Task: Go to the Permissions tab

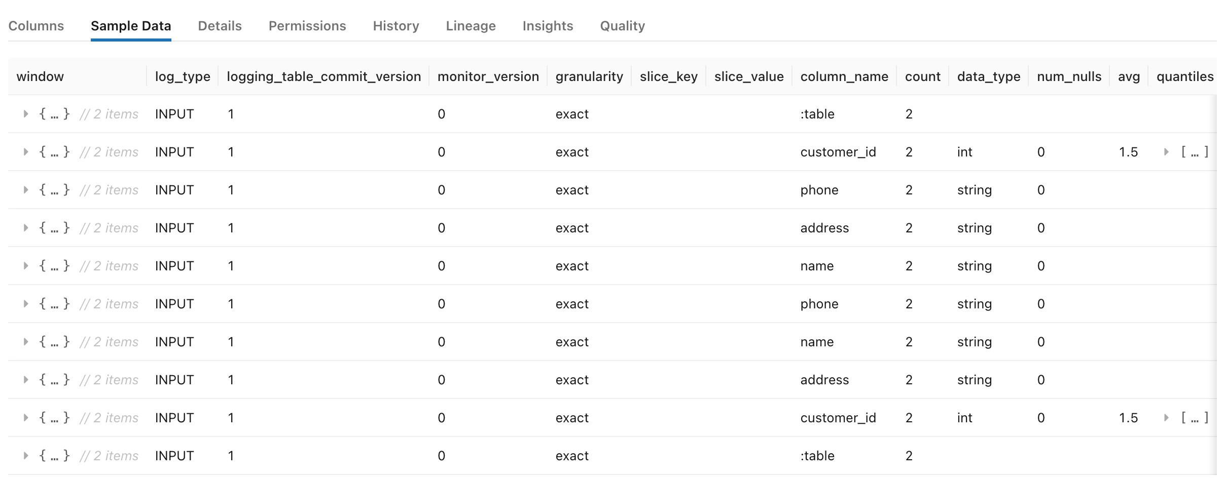Action: pos(307,26)
